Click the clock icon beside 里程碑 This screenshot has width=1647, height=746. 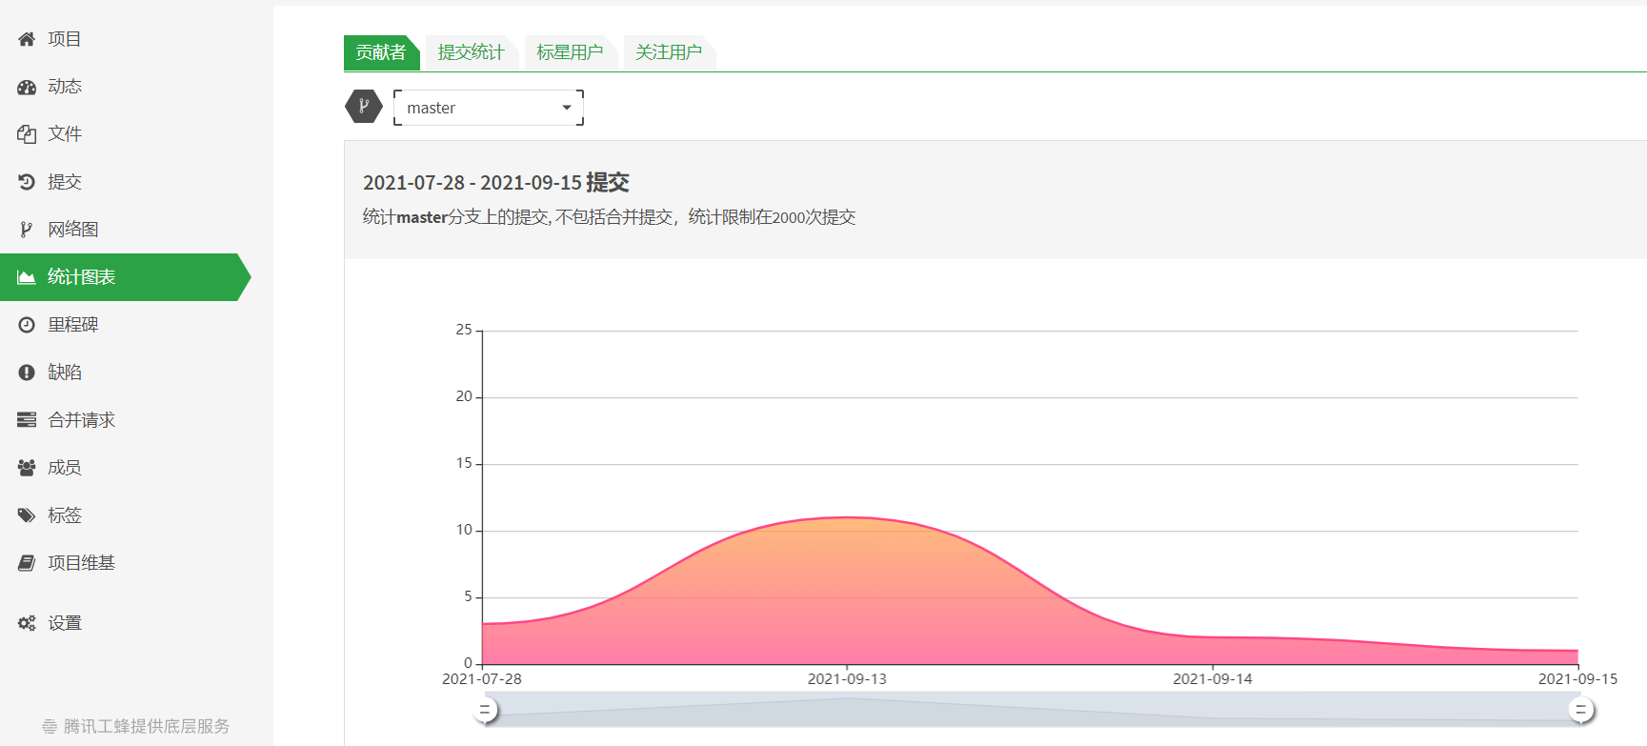click(x=27, y=325)
